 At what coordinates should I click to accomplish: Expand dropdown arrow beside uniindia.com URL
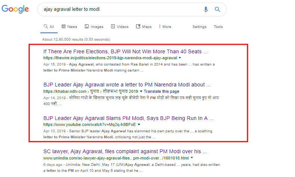[x=192, y=158]
